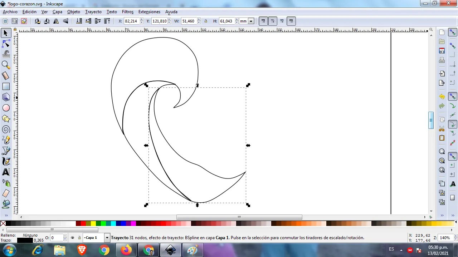
Task: Rotate selection 90° counter-clockwise
Action: 38,21
